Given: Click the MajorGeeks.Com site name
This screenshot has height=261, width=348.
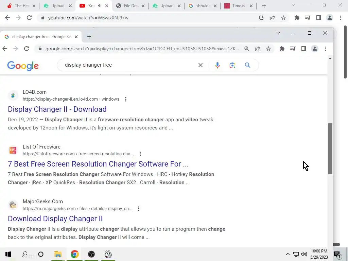Looking at the screenshot, I should [42, 202].
